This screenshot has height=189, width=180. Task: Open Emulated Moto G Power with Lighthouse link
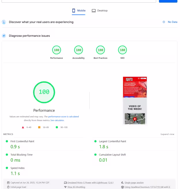(x=91, y=183)
